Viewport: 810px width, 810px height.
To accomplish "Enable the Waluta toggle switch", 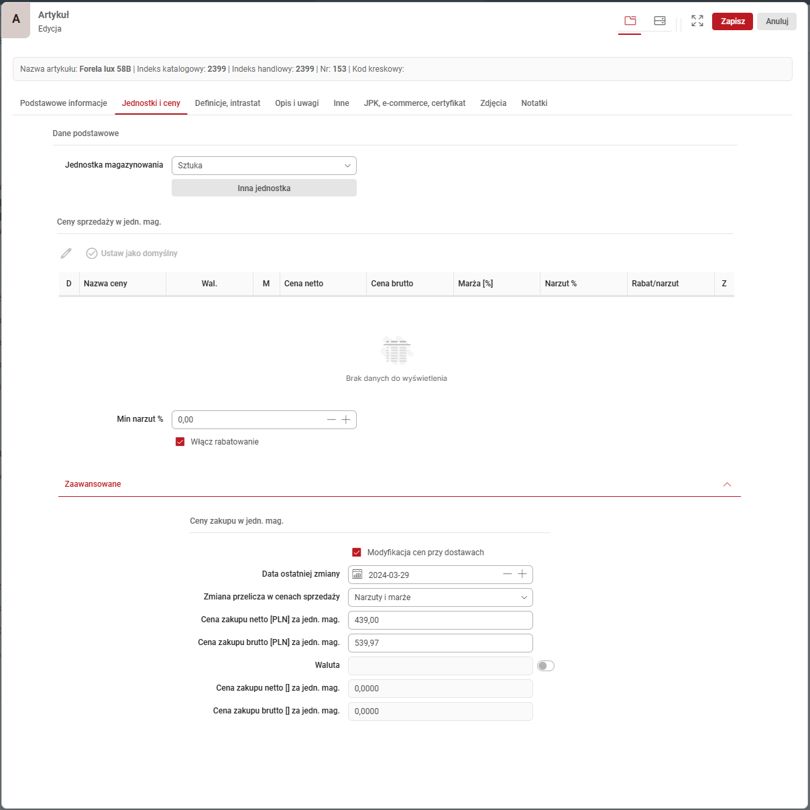I will 546,666.
